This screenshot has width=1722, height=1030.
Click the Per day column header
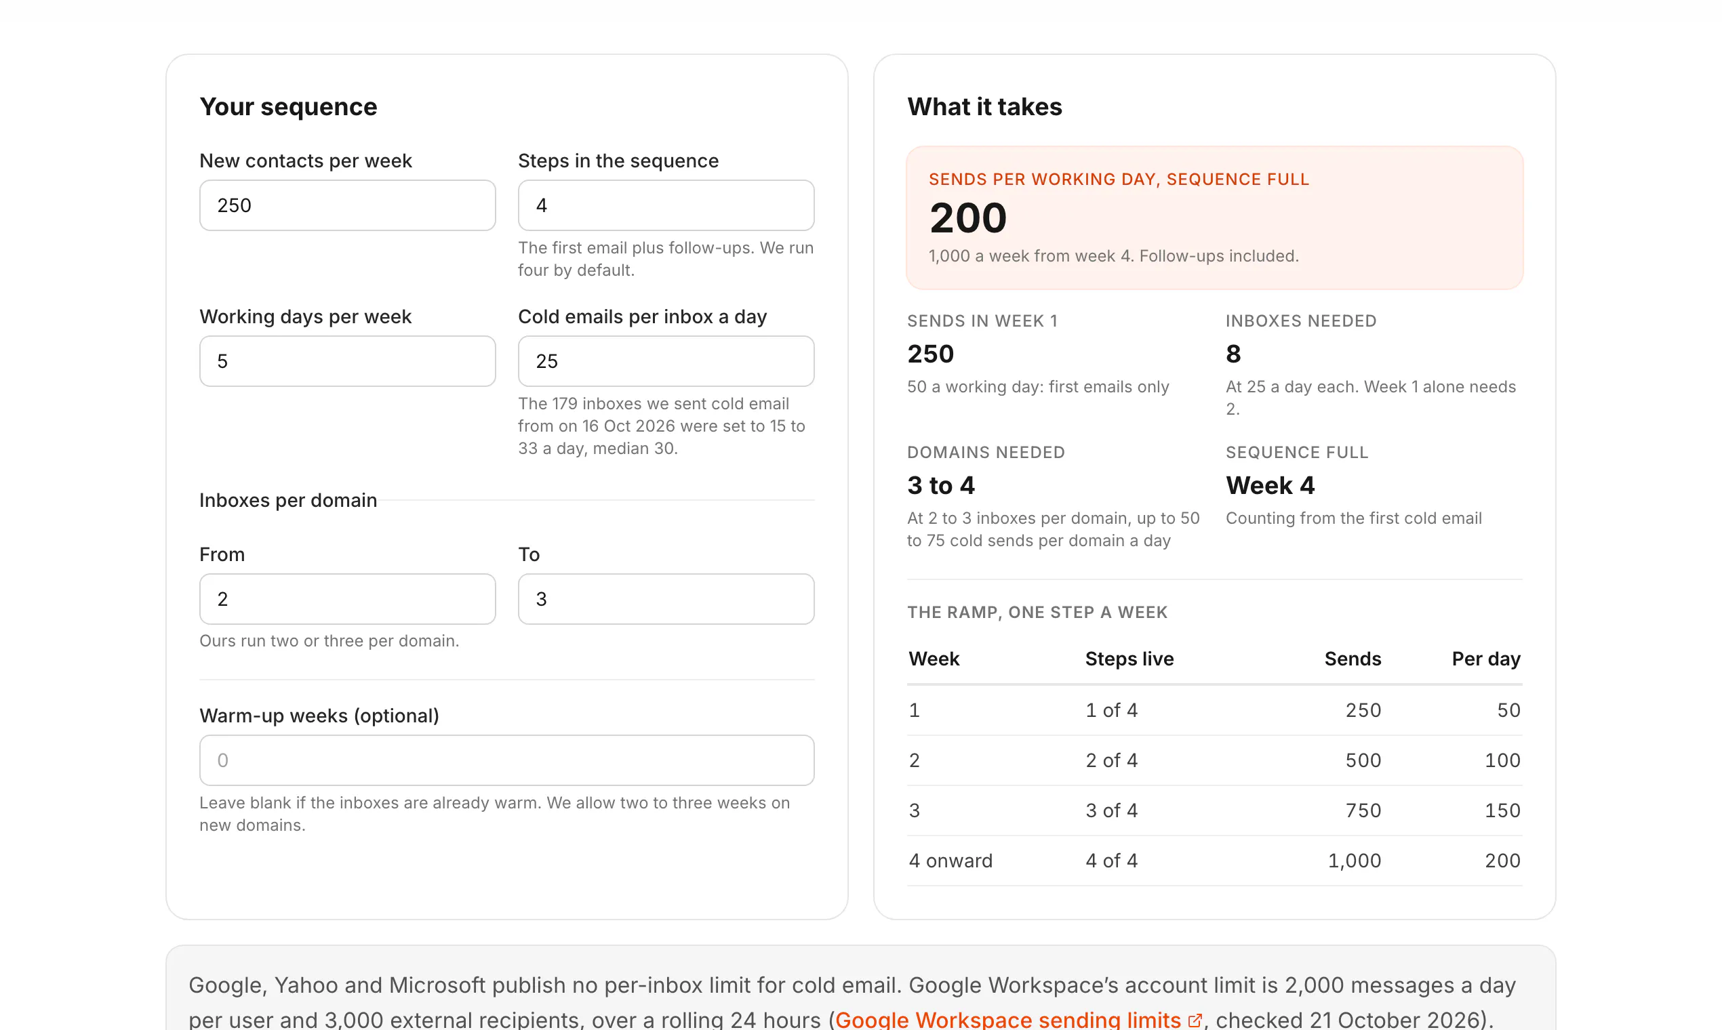click(x=1486, y=659)
